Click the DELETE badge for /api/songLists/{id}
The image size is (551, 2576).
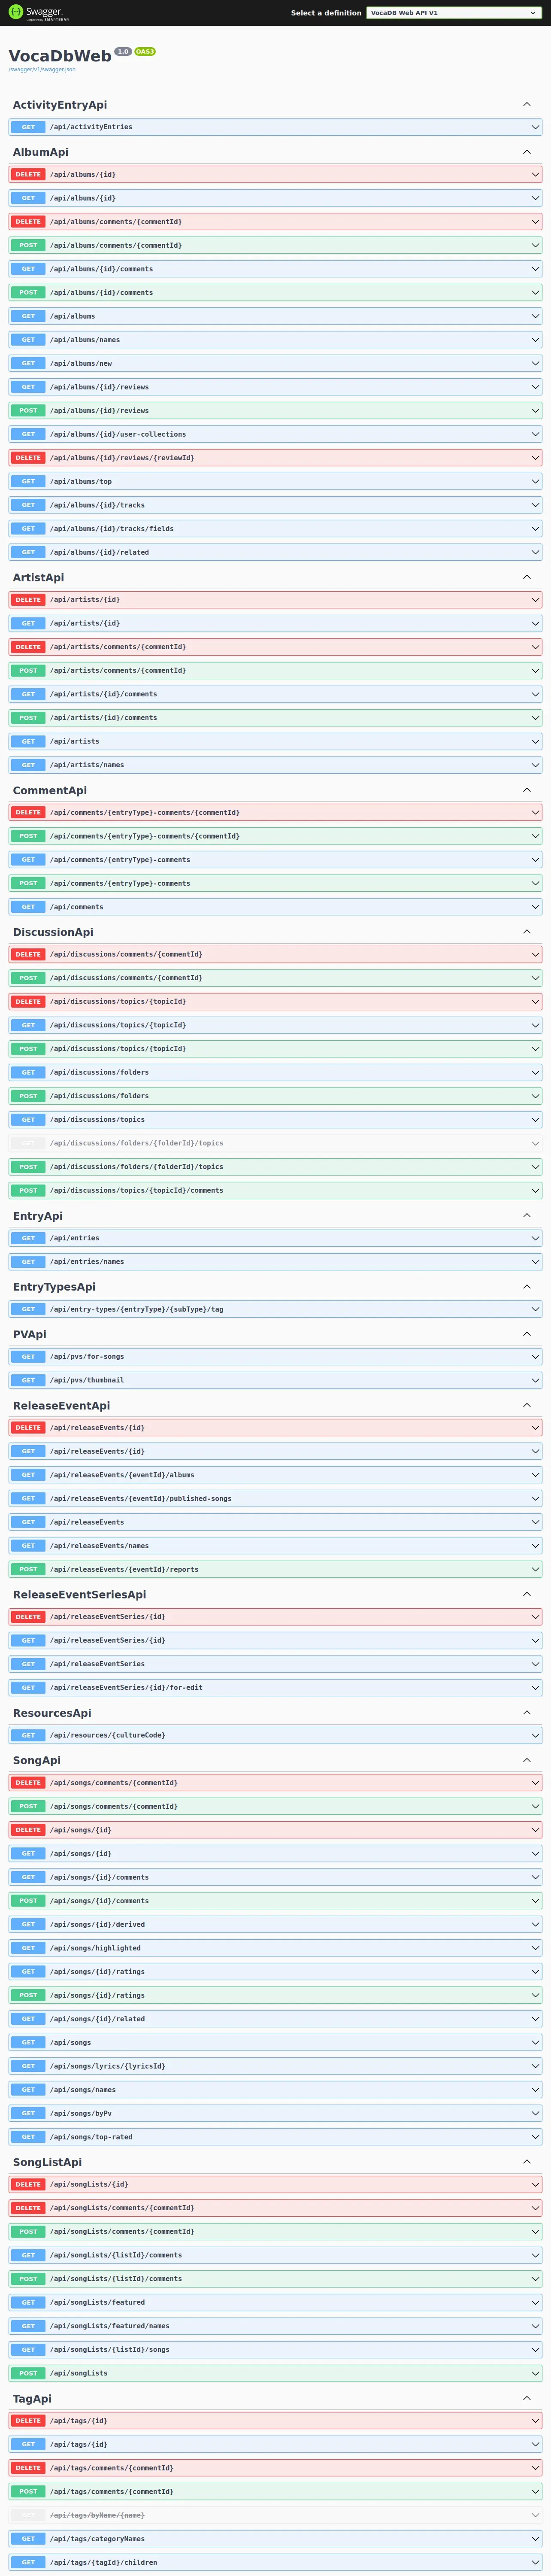[28, 2184]
